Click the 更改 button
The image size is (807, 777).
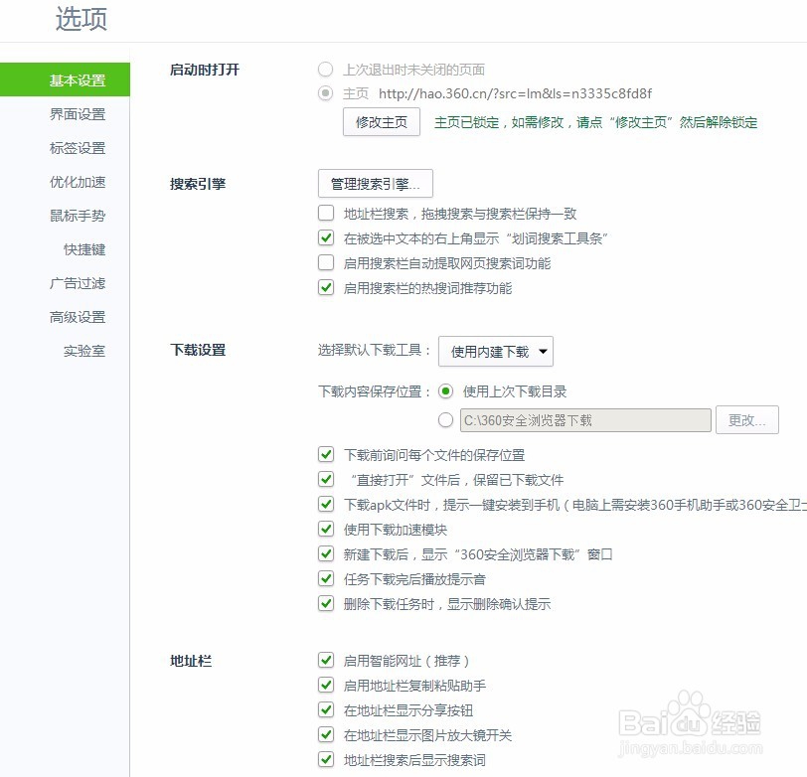point(746,420)
